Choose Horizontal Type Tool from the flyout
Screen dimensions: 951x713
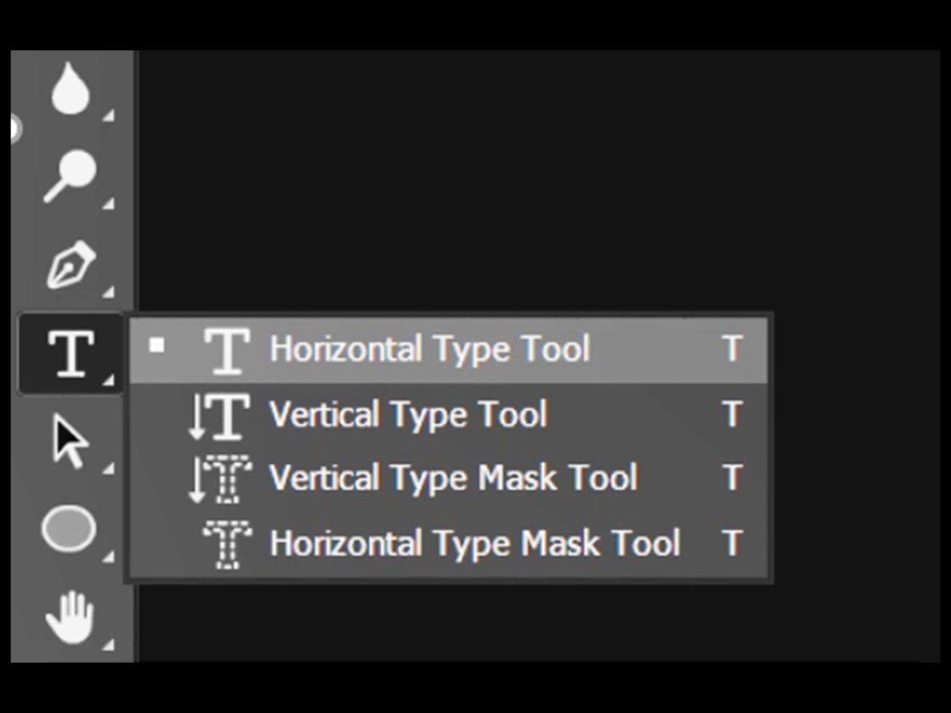(429, 350)
